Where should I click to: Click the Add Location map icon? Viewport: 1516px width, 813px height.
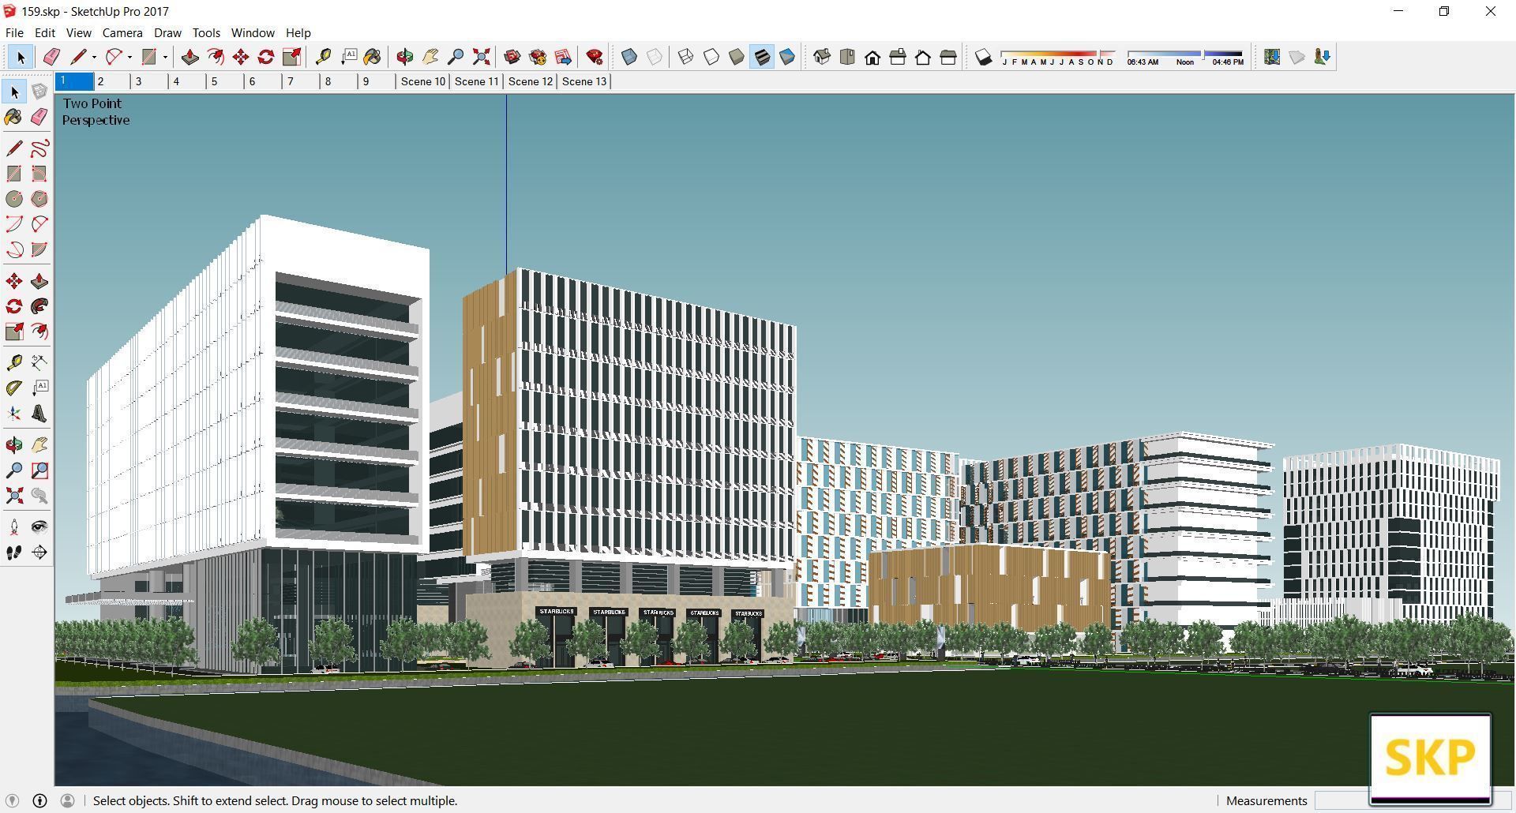1271,57
